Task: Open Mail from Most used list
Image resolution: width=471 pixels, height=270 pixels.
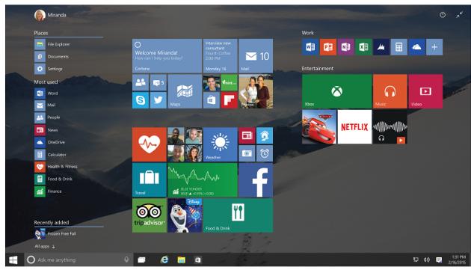Action: (x=45, y=105)
